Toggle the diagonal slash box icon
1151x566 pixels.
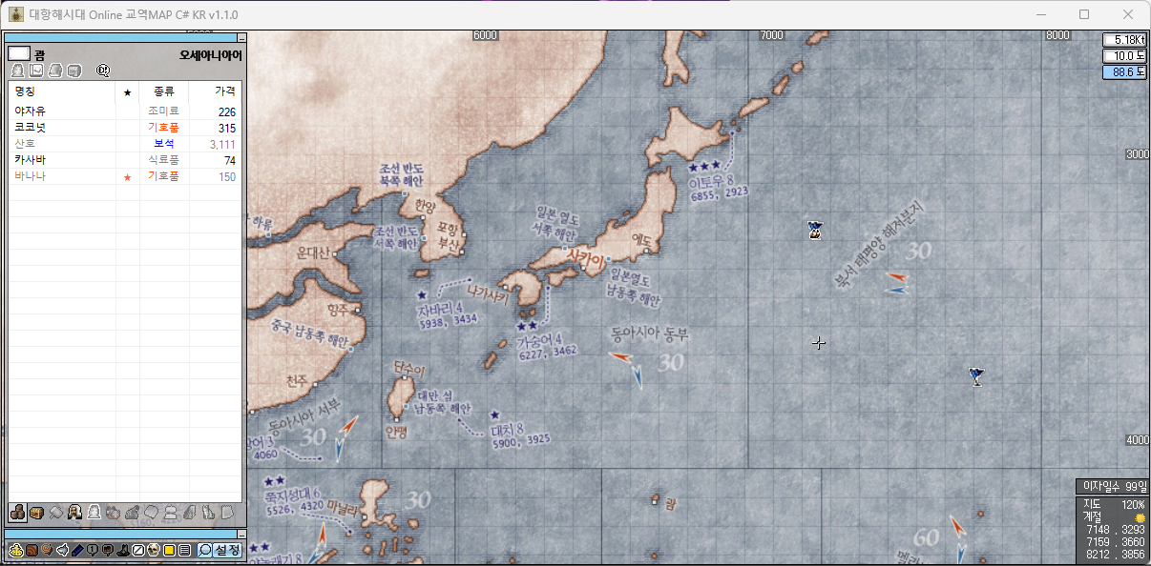click(137, 550)
